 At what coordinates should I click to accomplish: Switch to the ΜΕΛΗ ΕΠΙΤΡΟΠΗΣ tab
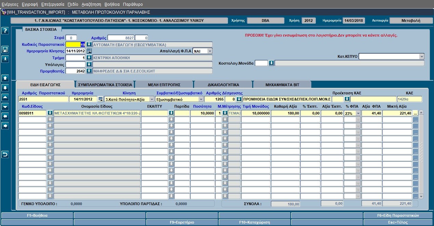click(x=164, y=84)
